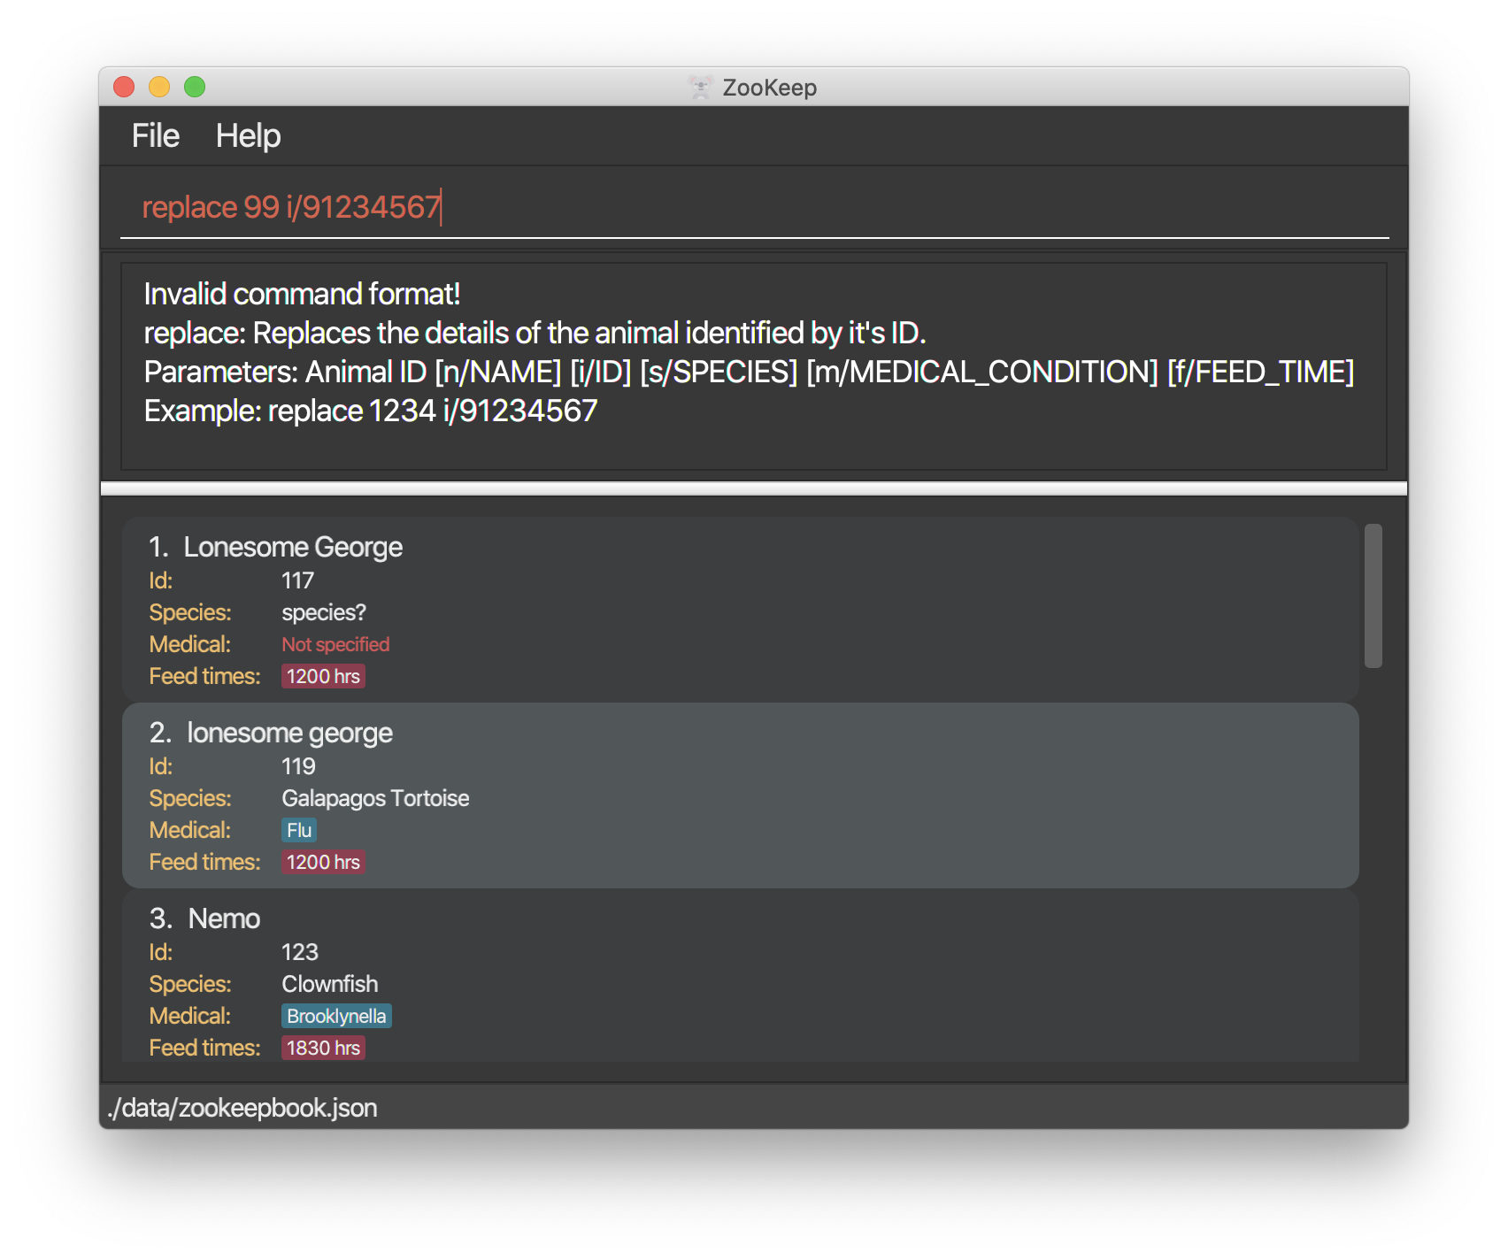
Task: Open the Help menu
Action: pyautogui.click(x=248, y=136)
